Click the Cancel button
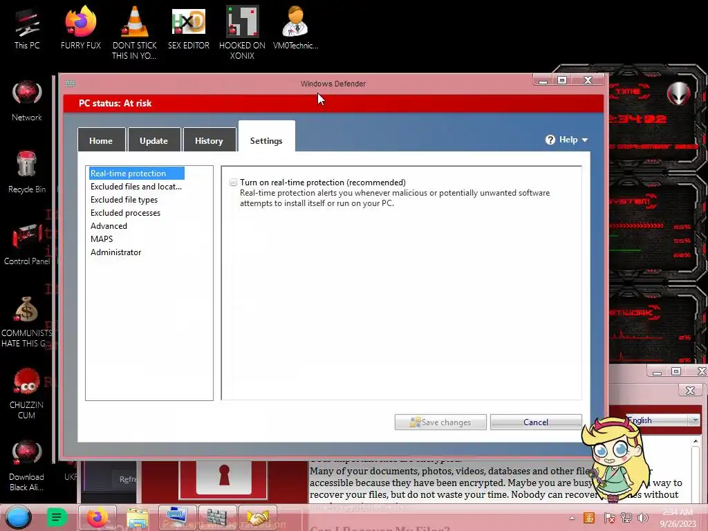The height and width of the screenshot is (531, 708). point(536,422)
